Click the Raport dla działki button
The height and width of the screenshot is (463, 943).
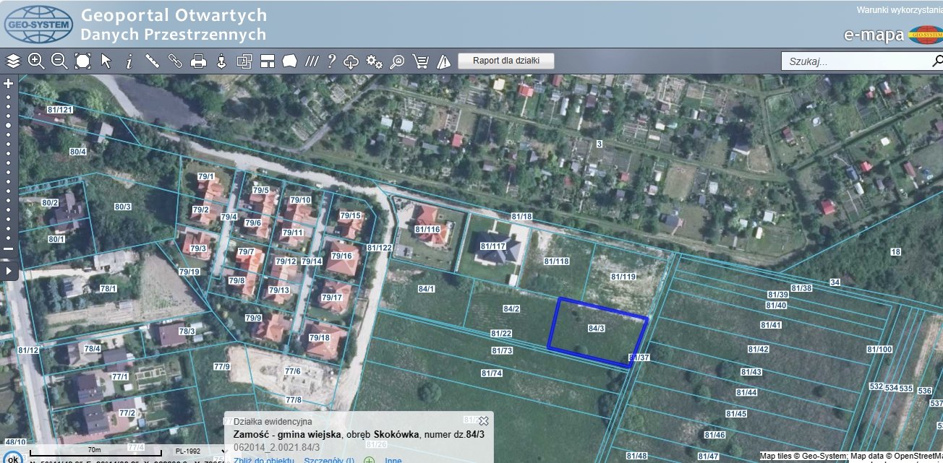pos(506,61)
